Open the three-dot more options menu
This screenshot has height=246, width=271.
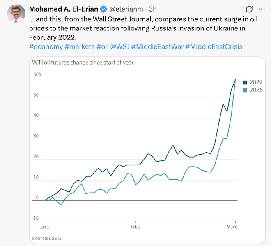coord(262,9)
